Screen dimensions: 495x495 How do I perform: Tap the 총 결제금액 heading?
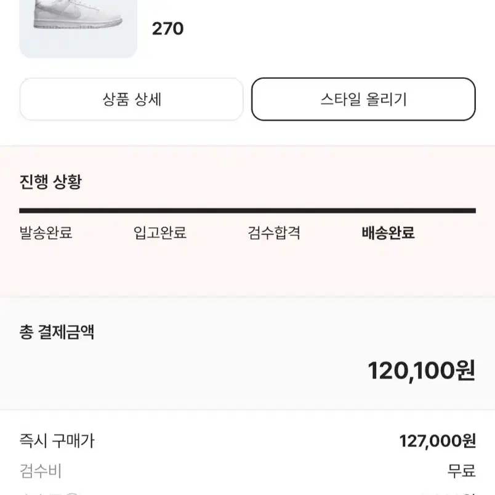(57, 332)
